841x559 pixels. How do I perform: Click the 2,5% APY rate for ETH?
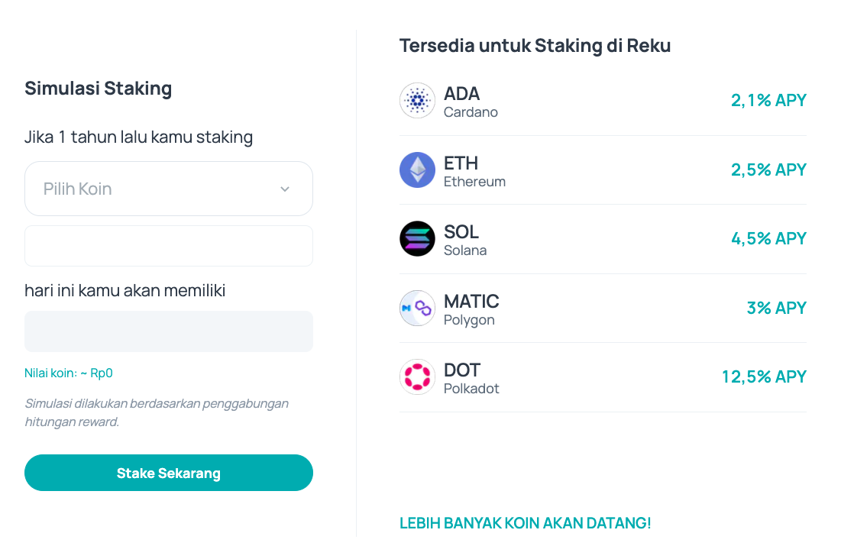[x=768, y=170]
